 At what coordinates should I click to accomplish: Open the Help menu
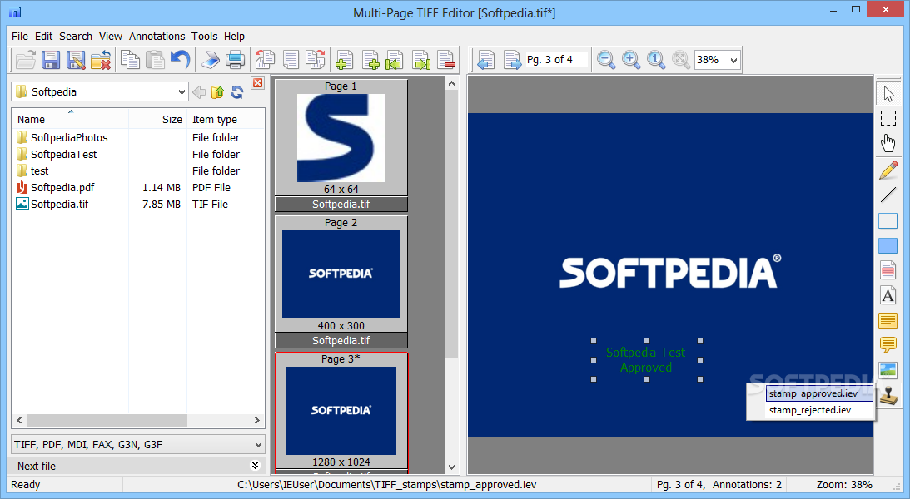234,36
